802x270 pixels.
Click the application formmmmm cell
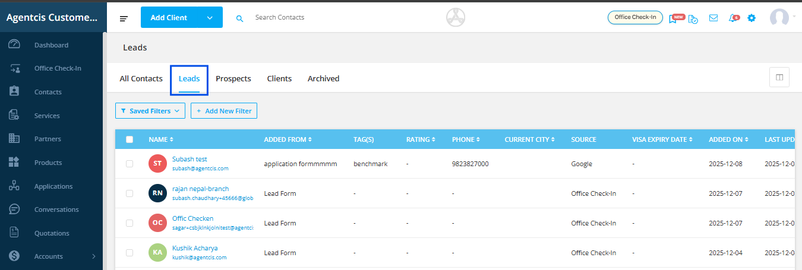point(301,164)
